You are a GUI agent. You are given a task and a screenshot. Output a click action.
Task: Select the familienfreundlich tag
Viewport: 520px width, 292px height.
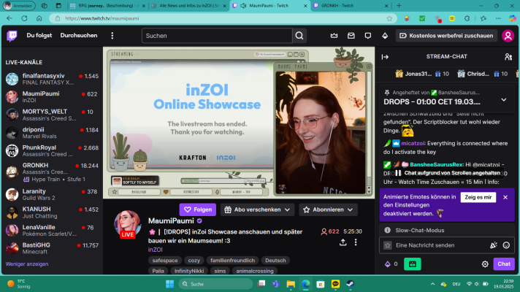coord(232,260)
